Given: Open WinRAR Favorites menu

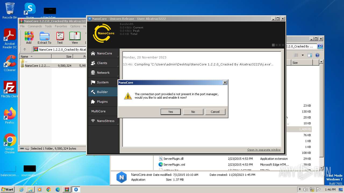Looking at the screenshot, I should [x=61, y=26].
